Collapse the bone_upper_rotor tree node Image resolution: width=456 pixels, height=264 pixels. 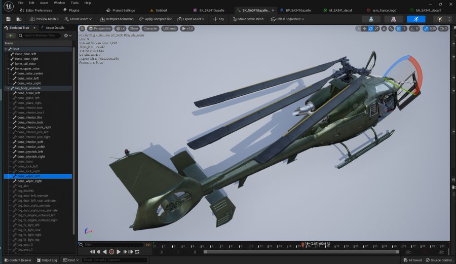(x=7, y=68)
